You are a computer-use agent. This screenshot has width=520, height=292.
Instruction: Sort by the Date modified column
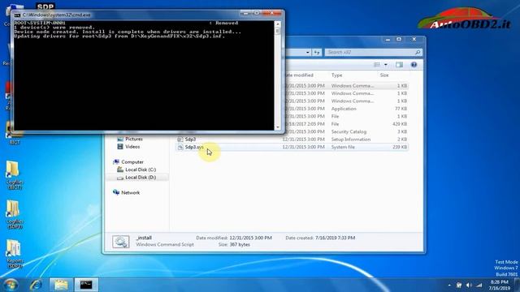(x=300, y=75)
